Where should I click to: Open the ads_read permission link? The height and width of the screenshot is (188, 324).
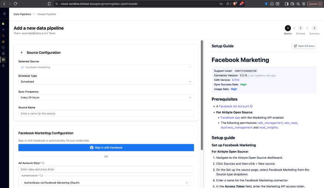[290, 123]
